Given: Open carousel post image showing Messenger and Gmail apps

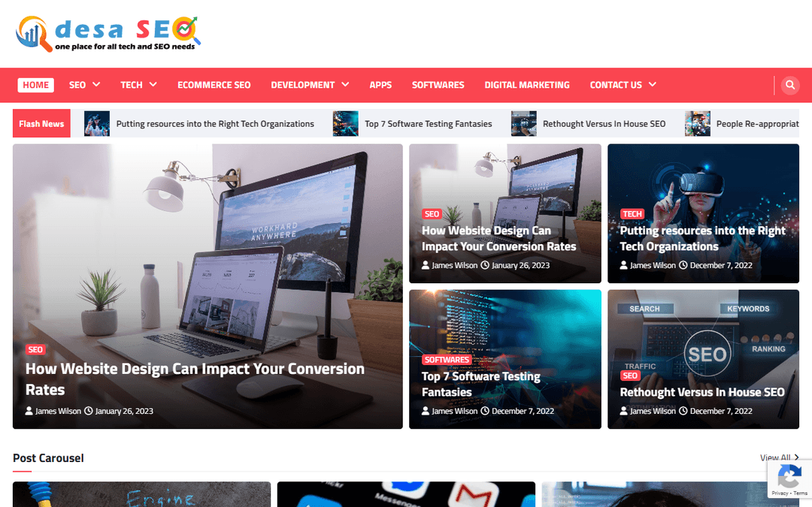Looking at the screenshot, I should (406, 494).
